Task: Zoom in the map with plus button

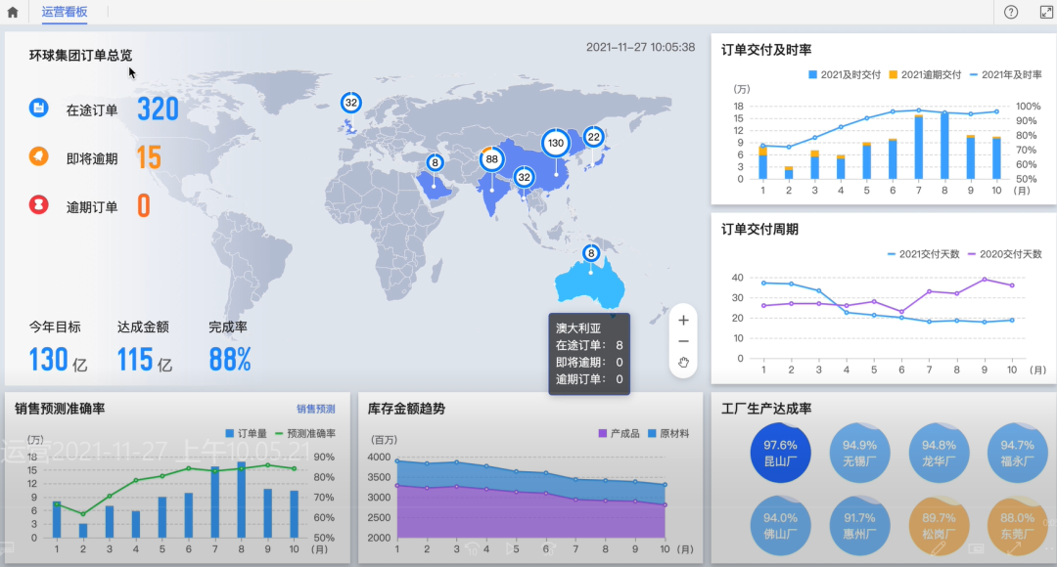Action: [x=683, y=320]
